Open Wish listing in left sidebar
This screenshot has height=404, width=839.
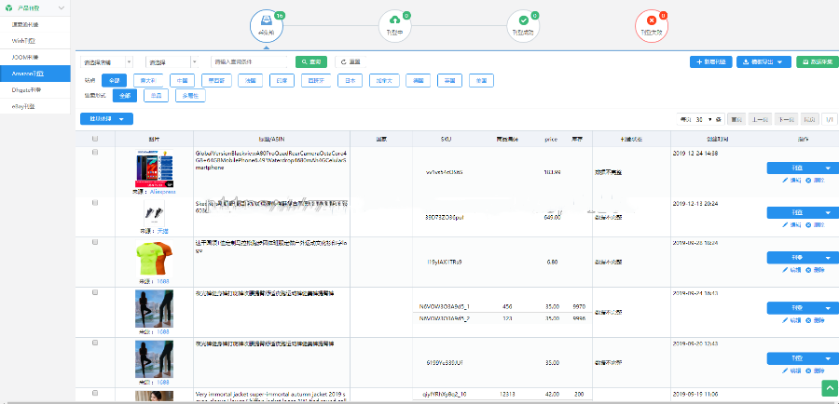pos(25,41)
